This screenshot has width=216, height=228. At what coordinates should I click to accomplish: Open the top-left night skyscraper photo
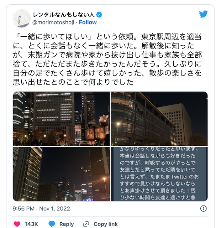pos(61,119)
